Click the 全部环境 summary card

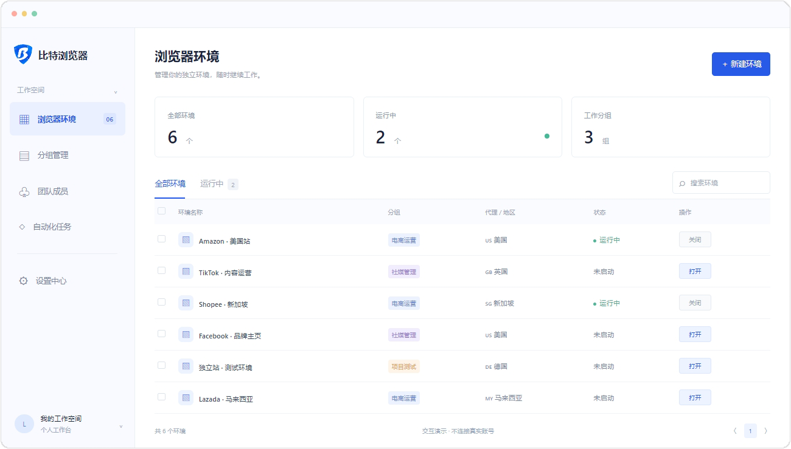coord(254,127)
